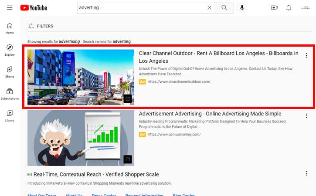Click the clearchanneloutdoor.com URL
316x196 pixels.
(x=179, y=81)
